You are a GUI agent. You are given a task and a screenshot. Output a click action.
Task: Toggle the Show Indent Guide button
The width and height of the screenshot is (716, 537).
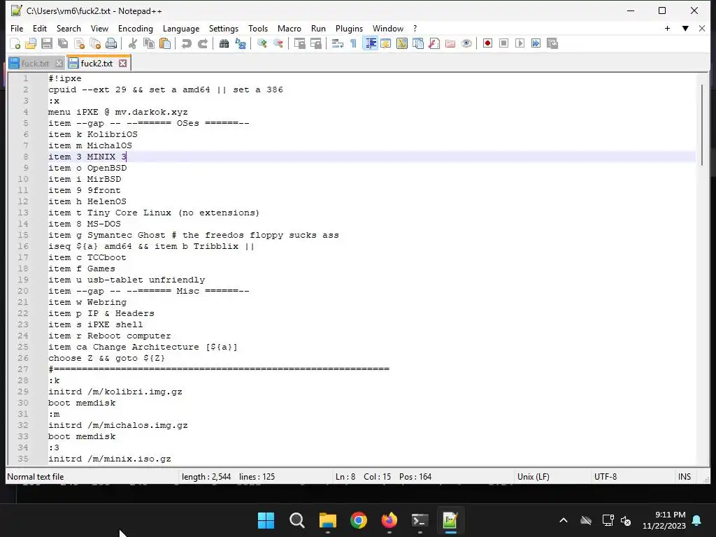click(371, 43)
